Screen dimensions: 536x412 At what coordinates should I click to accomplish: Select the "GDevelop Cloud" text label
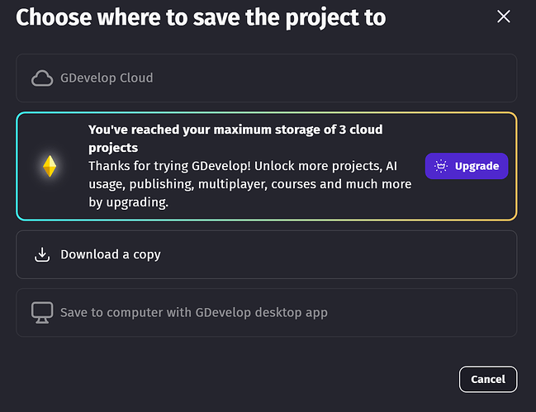tap(107, 78)
